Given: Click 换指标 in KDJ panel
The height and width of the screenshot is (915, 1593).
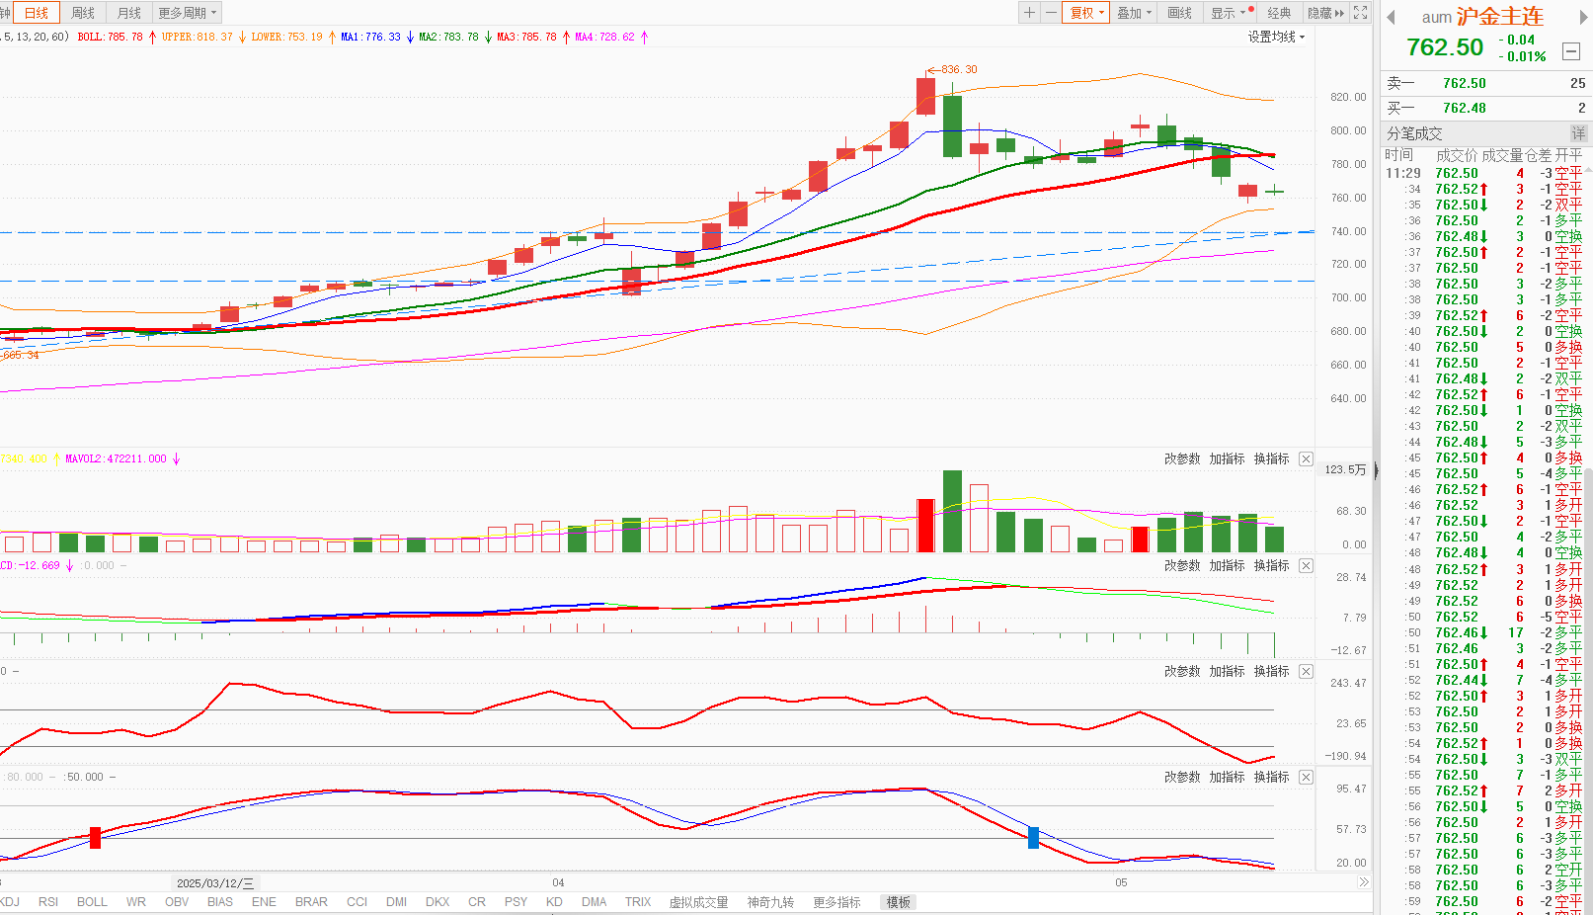Looking at the screenshot, I should click(x=1271, y=778).
